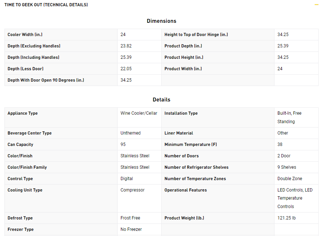323x236 pixels.
Task: Select the 23.82 depth value
Action: [x=126, y=46]
